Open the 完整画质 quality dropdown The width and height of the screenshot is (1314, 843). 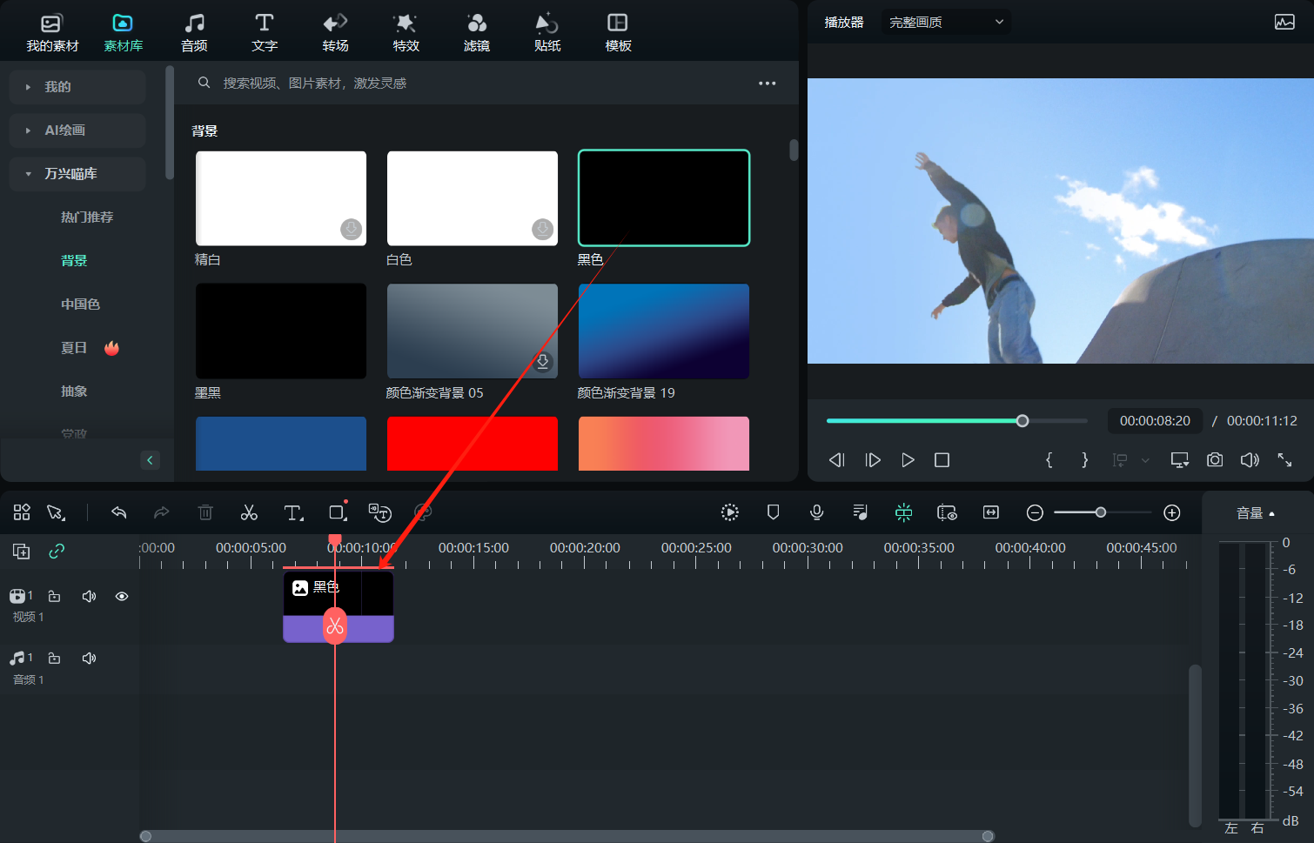click(x=945, y=22)
